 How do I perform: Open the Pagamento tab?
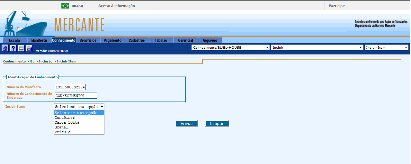(x=112, y=40)
